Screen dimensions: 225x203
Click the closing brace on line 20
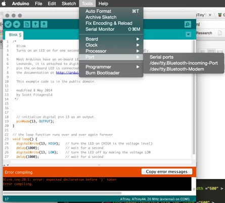[14, 126]
